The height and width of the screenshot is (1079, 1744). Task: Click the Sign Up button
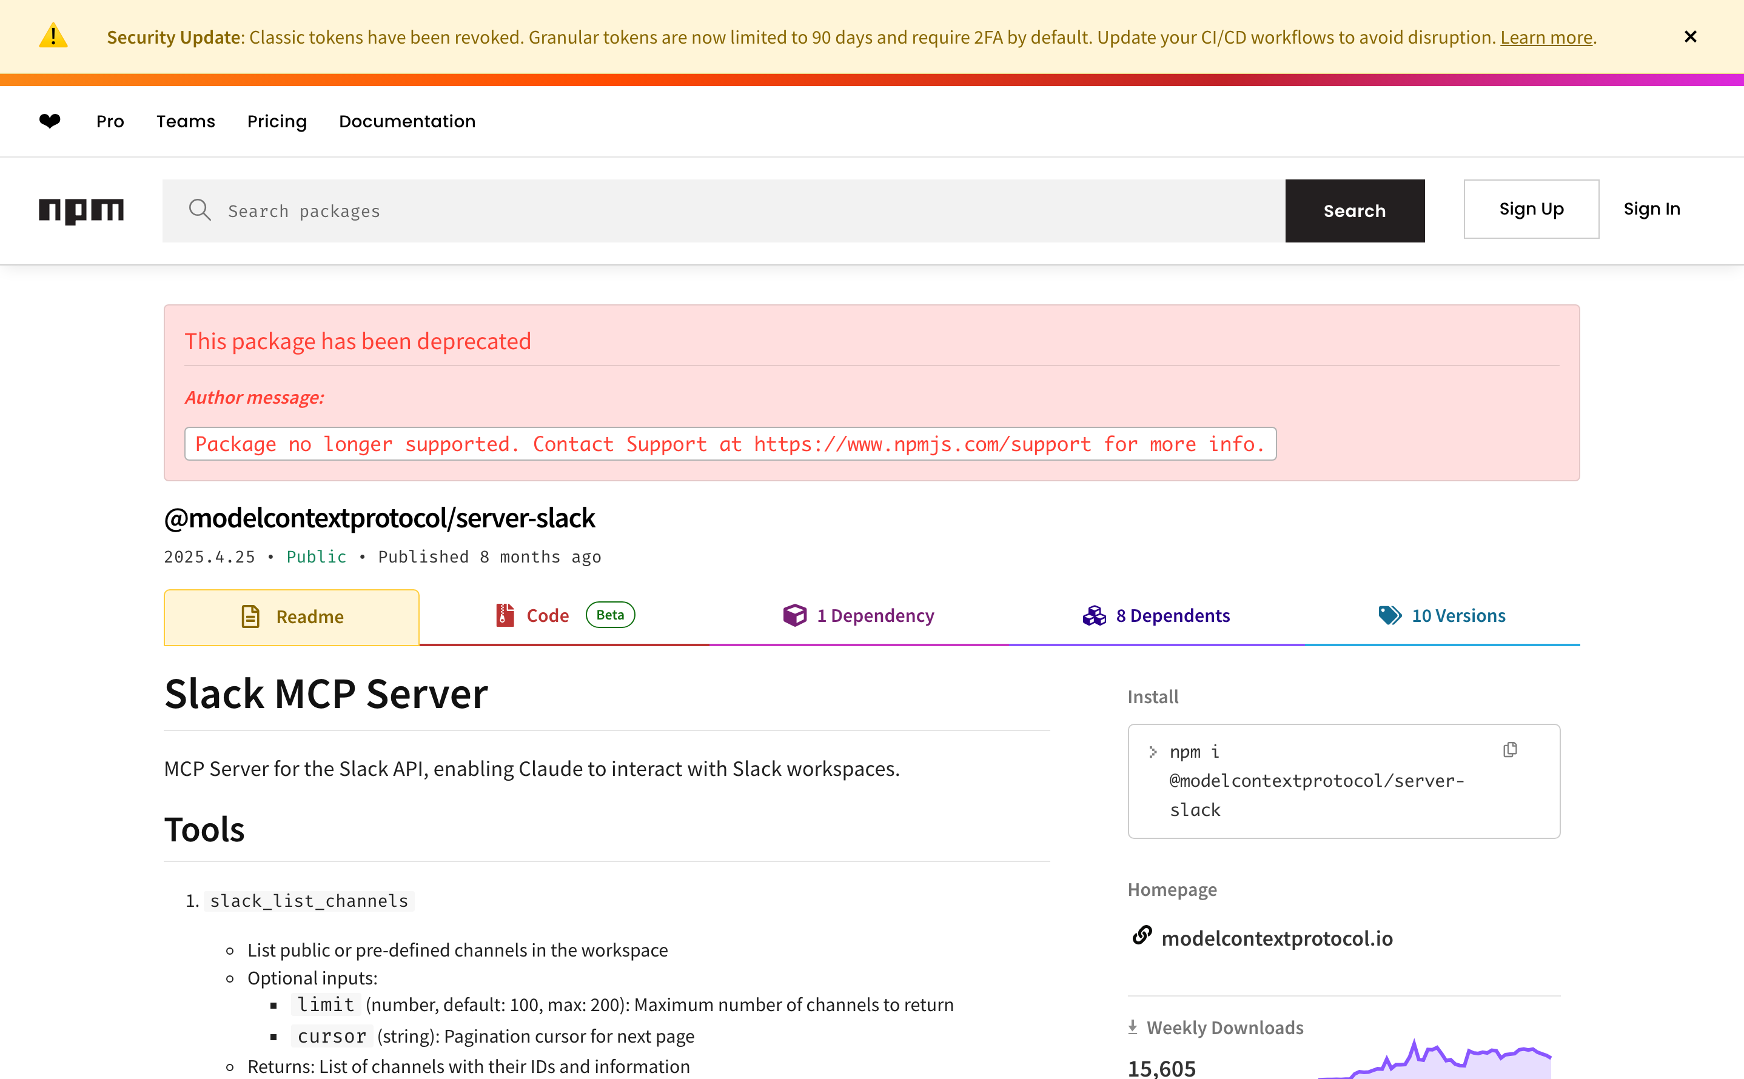coord(1531,209)
